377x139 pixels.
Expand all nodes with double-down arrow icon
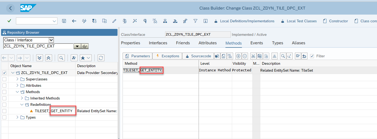click(40, 58)
